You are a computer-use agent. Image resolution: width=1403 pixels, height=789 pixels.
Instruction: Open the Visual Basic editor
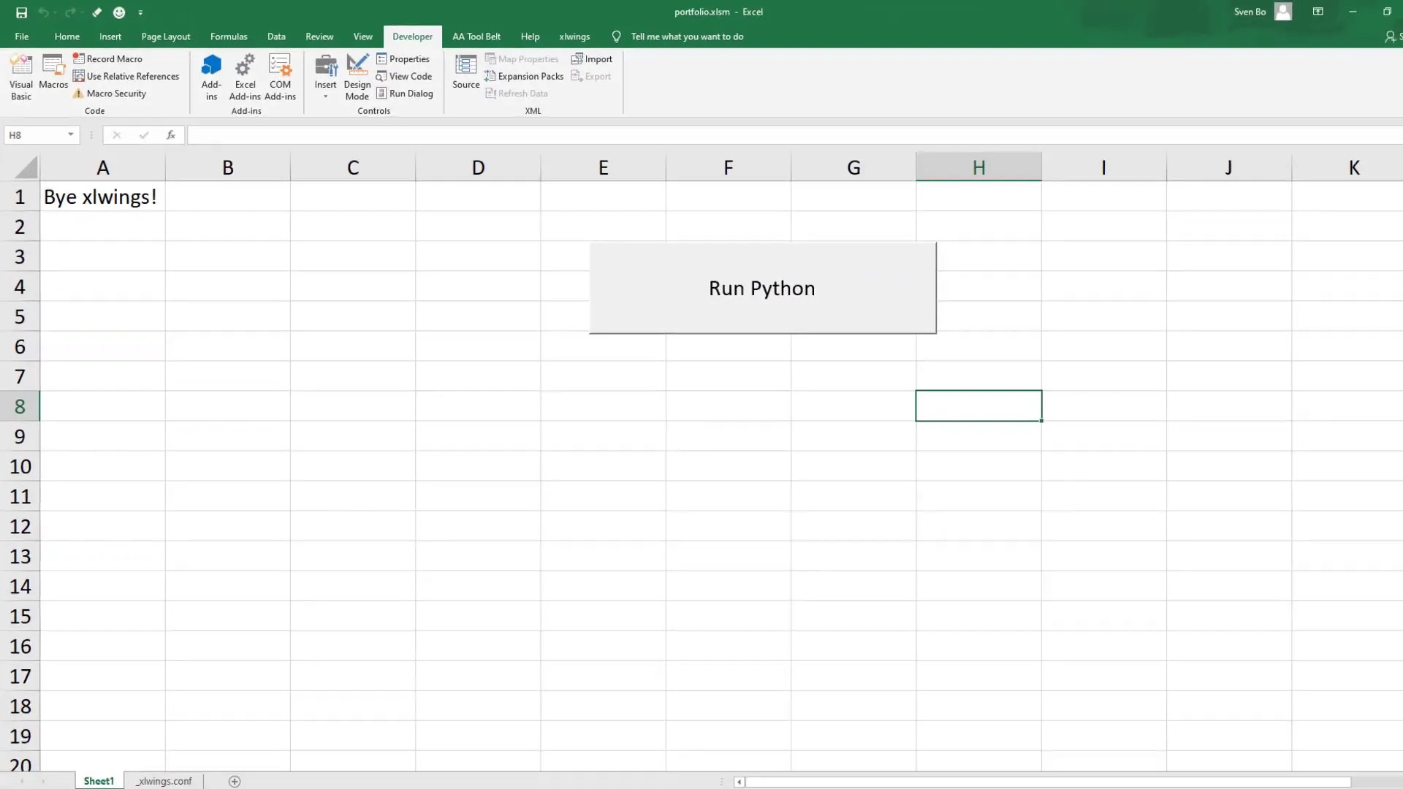click(20, 77)
